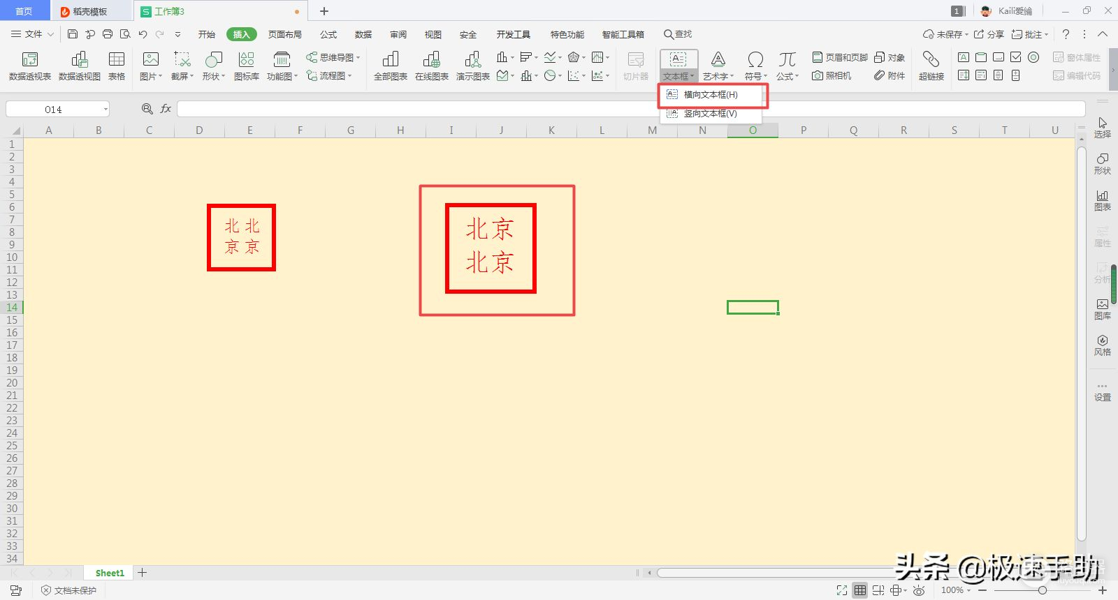Toggle eye protection mode in status bar
This screenshot has width=1118, height=600.
coord(919,590)
